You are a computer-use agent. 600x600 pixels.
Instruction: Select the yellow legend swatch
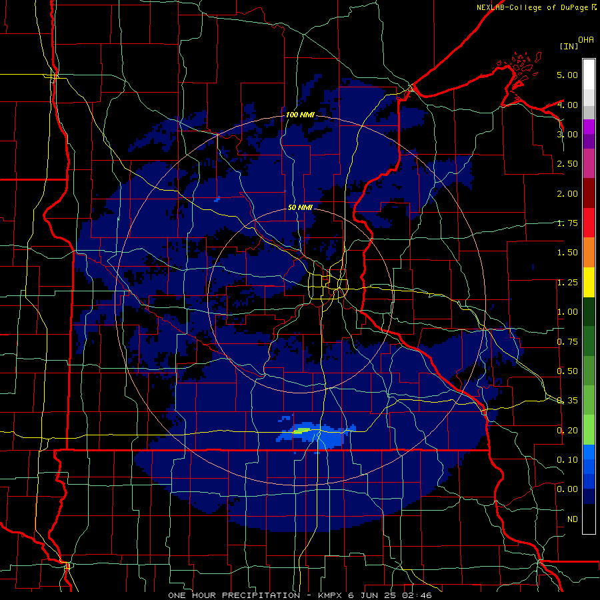coord(589,282)
